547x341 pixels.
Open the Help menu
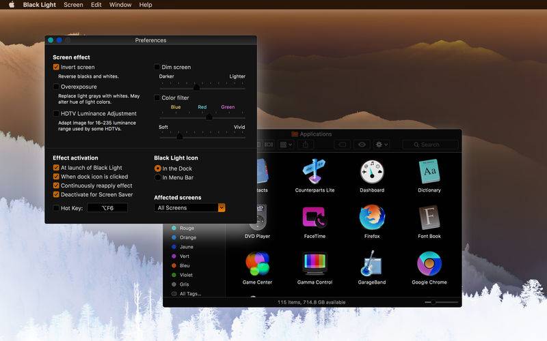pos(146,5)
